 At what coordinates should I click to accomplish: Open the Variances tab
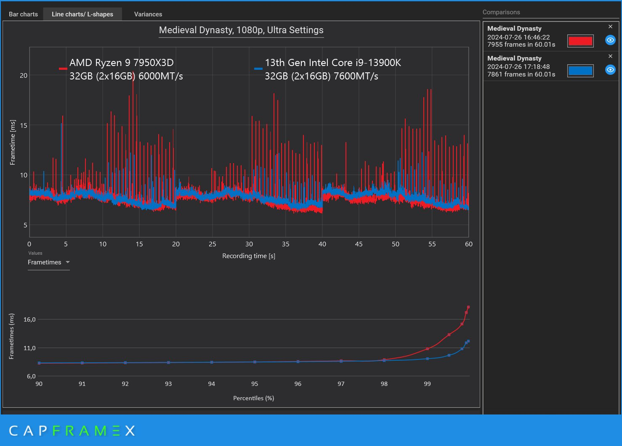[x=148, y=14]
